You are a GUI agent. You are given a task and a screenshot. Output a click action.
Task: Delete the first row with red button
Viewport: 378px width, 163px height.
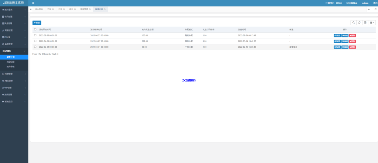pyautogui.click(x=353, y=35)
